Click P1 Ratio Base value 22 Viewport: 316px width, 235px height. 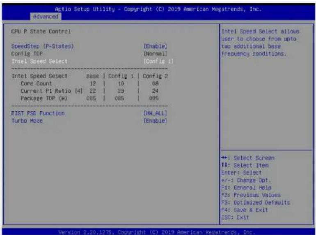click(x=93, y=91)
